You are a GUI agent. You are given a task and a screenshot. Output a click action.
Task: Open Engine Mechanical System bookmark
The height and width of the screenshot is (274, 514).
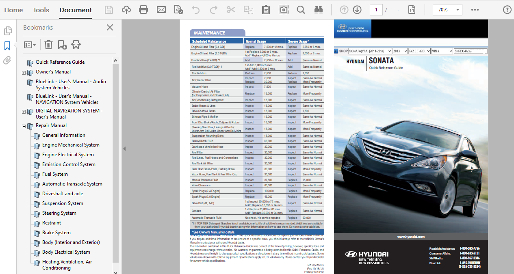(x=71, y=145)
